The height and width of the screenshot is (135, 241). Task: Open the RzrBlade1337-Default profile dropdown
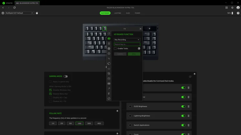[x=20, y=13]
